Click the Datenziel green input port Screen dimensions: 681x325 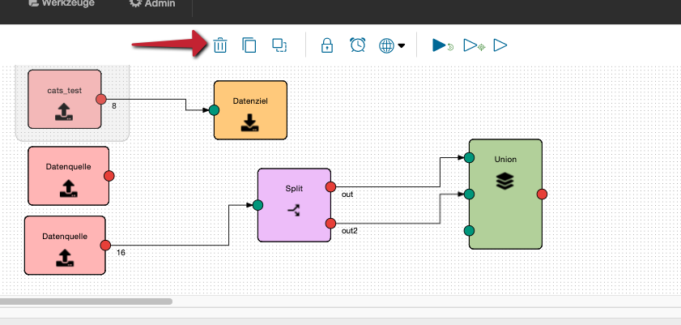[x=214, y=110]
